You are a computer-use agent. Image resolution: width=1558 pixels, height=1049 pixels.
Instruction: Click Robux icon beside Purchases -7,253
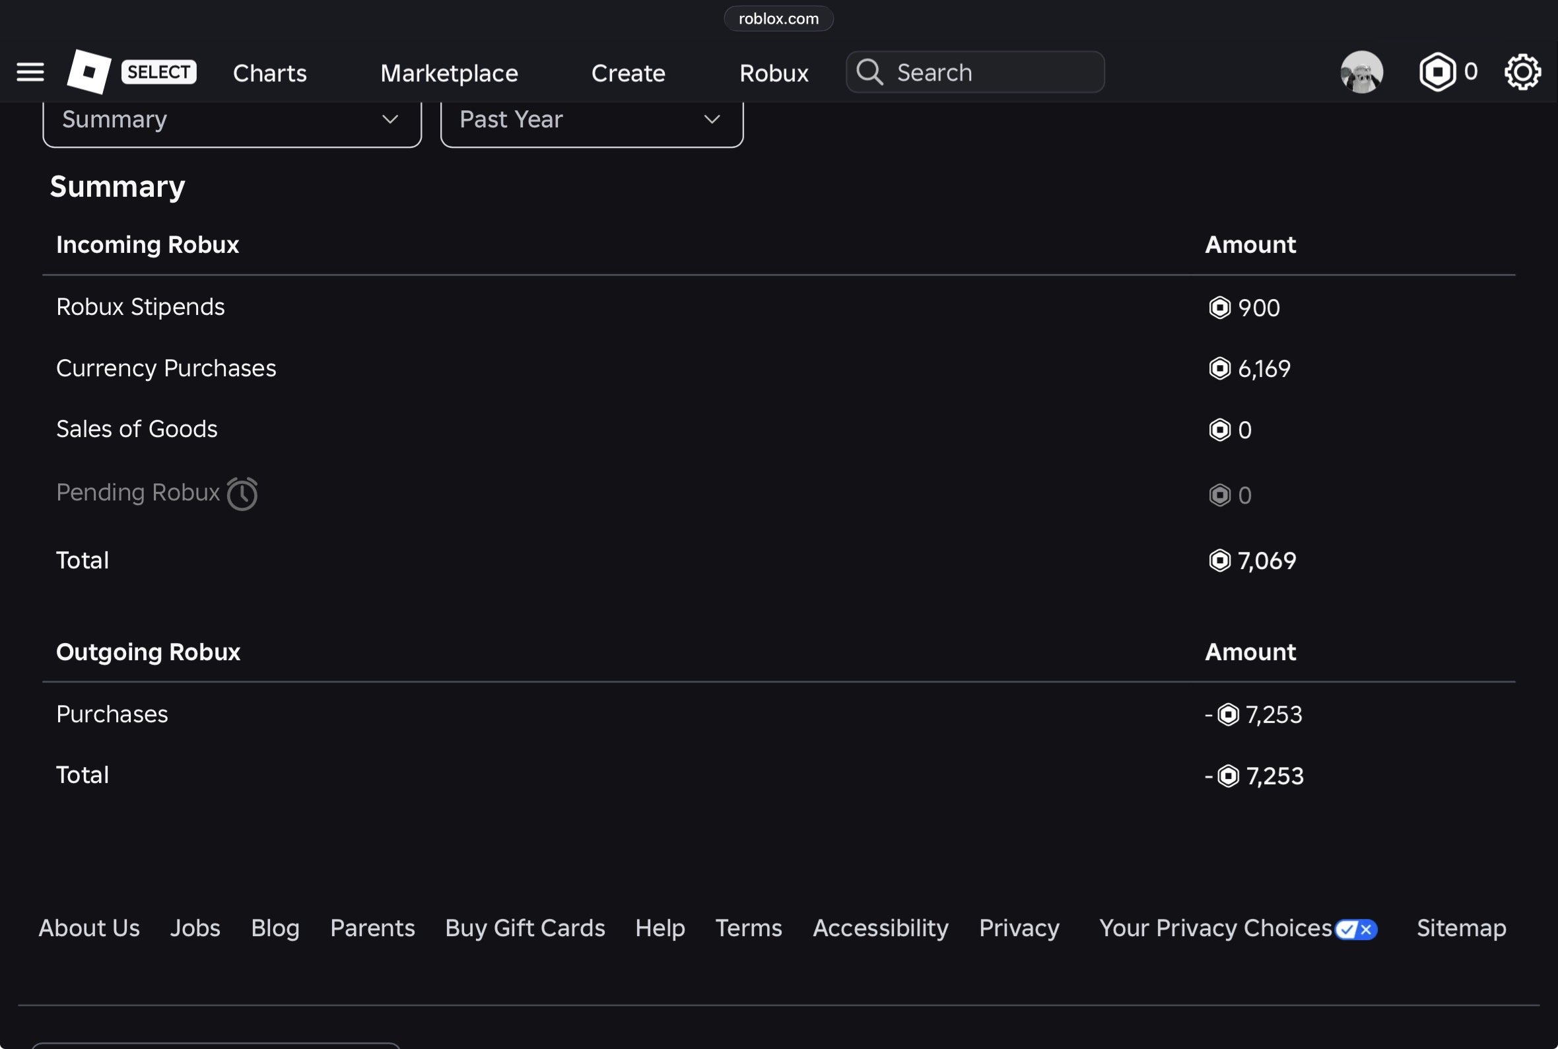[x=1228, y=714]
